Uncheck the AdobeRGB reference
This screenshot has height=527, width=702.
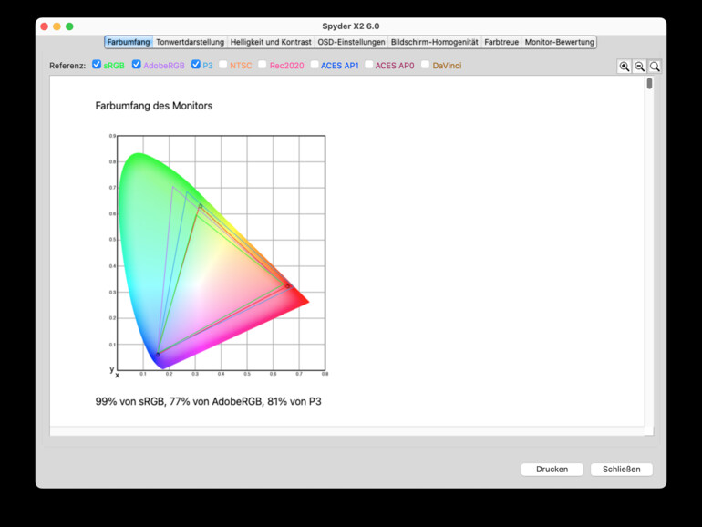137,65
